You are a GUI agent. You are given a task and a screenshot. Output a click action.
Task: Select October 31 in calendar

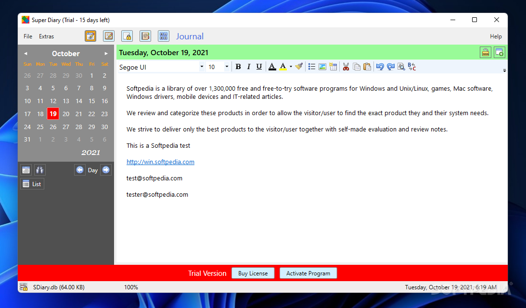[x=27, y=140]
